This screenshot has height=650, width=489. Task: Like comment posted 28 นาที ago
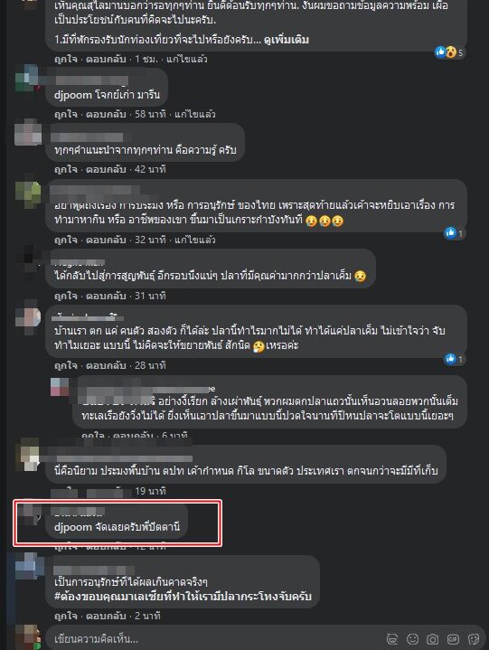pyautogui.click(x=65, y=365)
